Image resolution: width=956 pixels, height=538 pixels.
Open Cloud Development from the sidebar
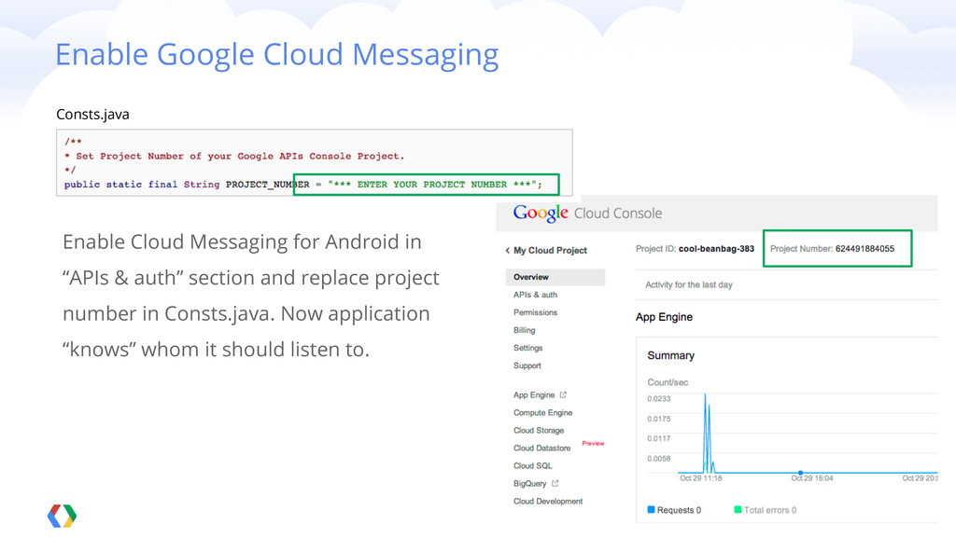547,502
